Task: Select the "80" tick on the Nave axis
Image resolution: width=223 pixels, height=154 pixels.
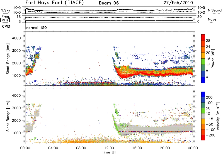Action: pyautogui.click(x=199, y=17)
